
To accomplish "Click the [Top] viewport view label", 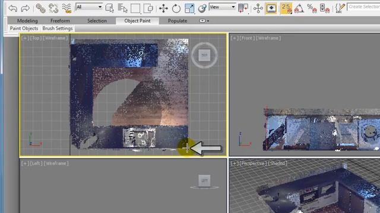I will [36, 38].
